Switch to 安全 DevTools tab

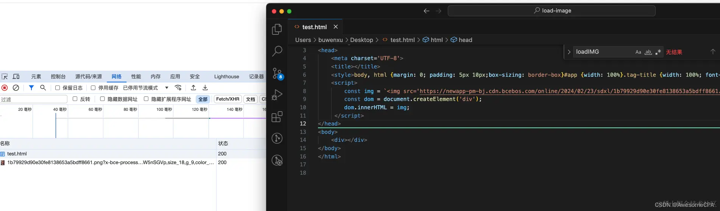coord(195,76)
